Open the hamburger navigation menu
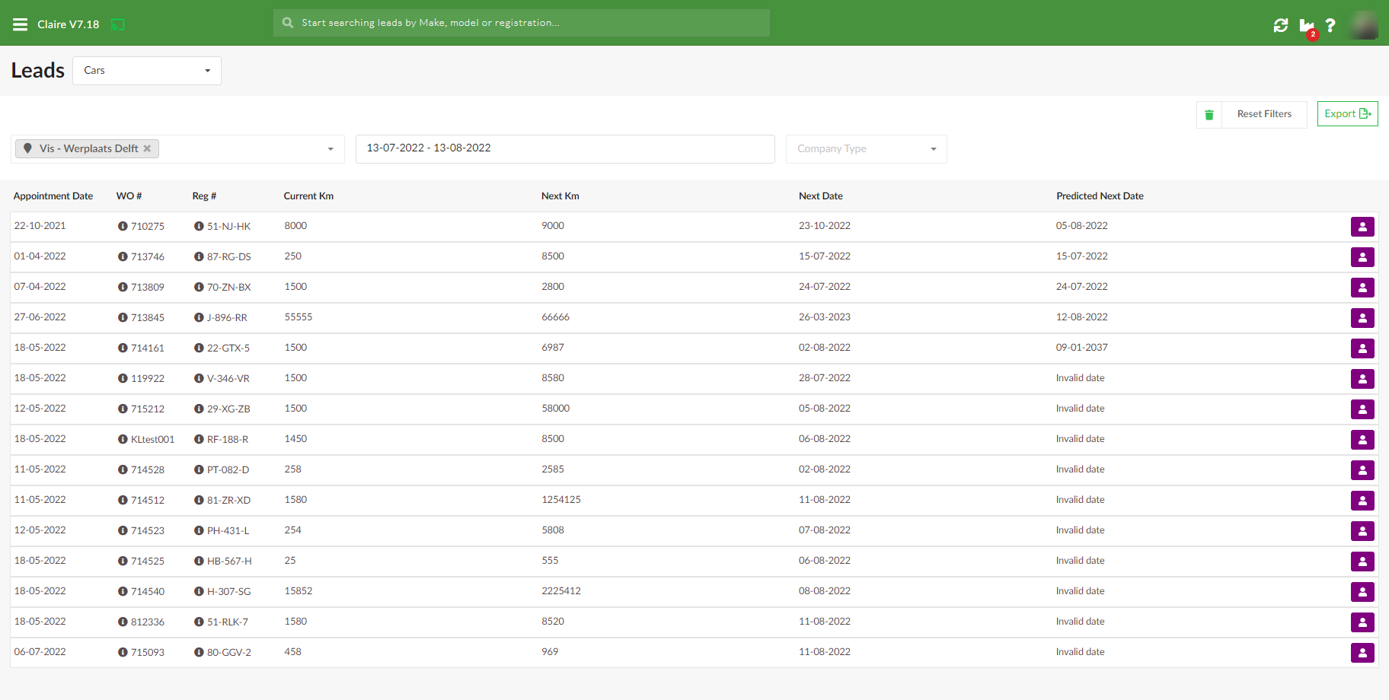 tap(20, 24)
